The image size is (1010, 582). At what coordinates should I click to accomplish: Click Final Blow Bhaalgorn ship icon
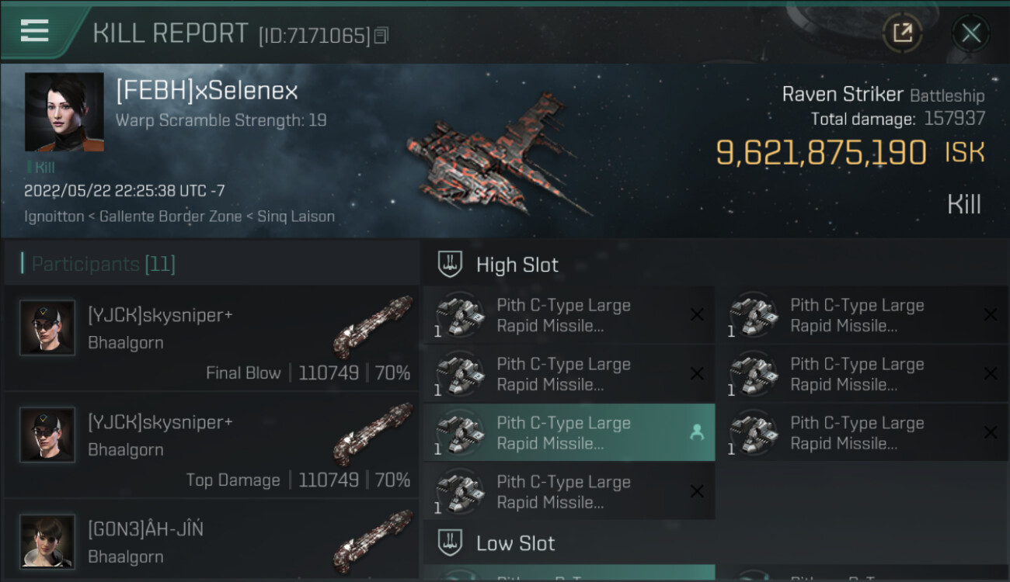(373, 326)
